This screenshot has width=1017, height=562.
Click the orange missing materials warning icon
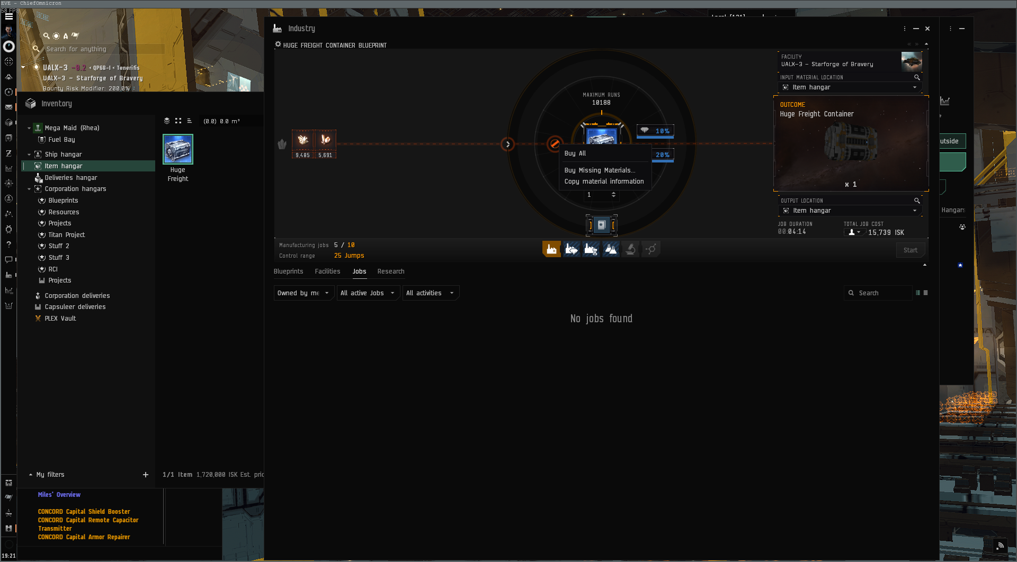tap(554, 143)
